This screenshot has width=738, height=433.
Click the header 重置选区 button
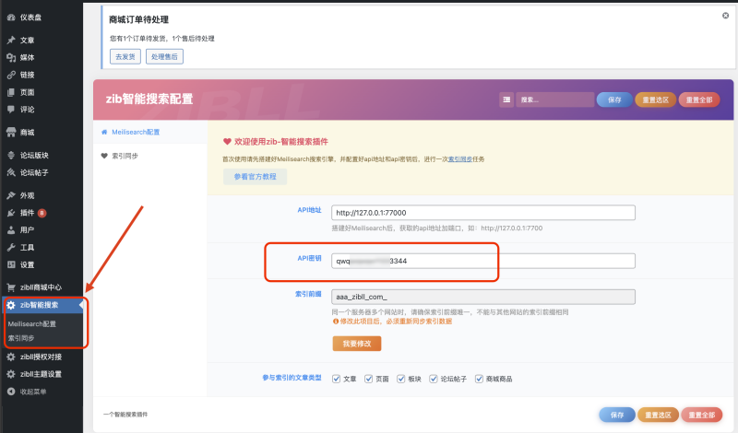(656, 99)
